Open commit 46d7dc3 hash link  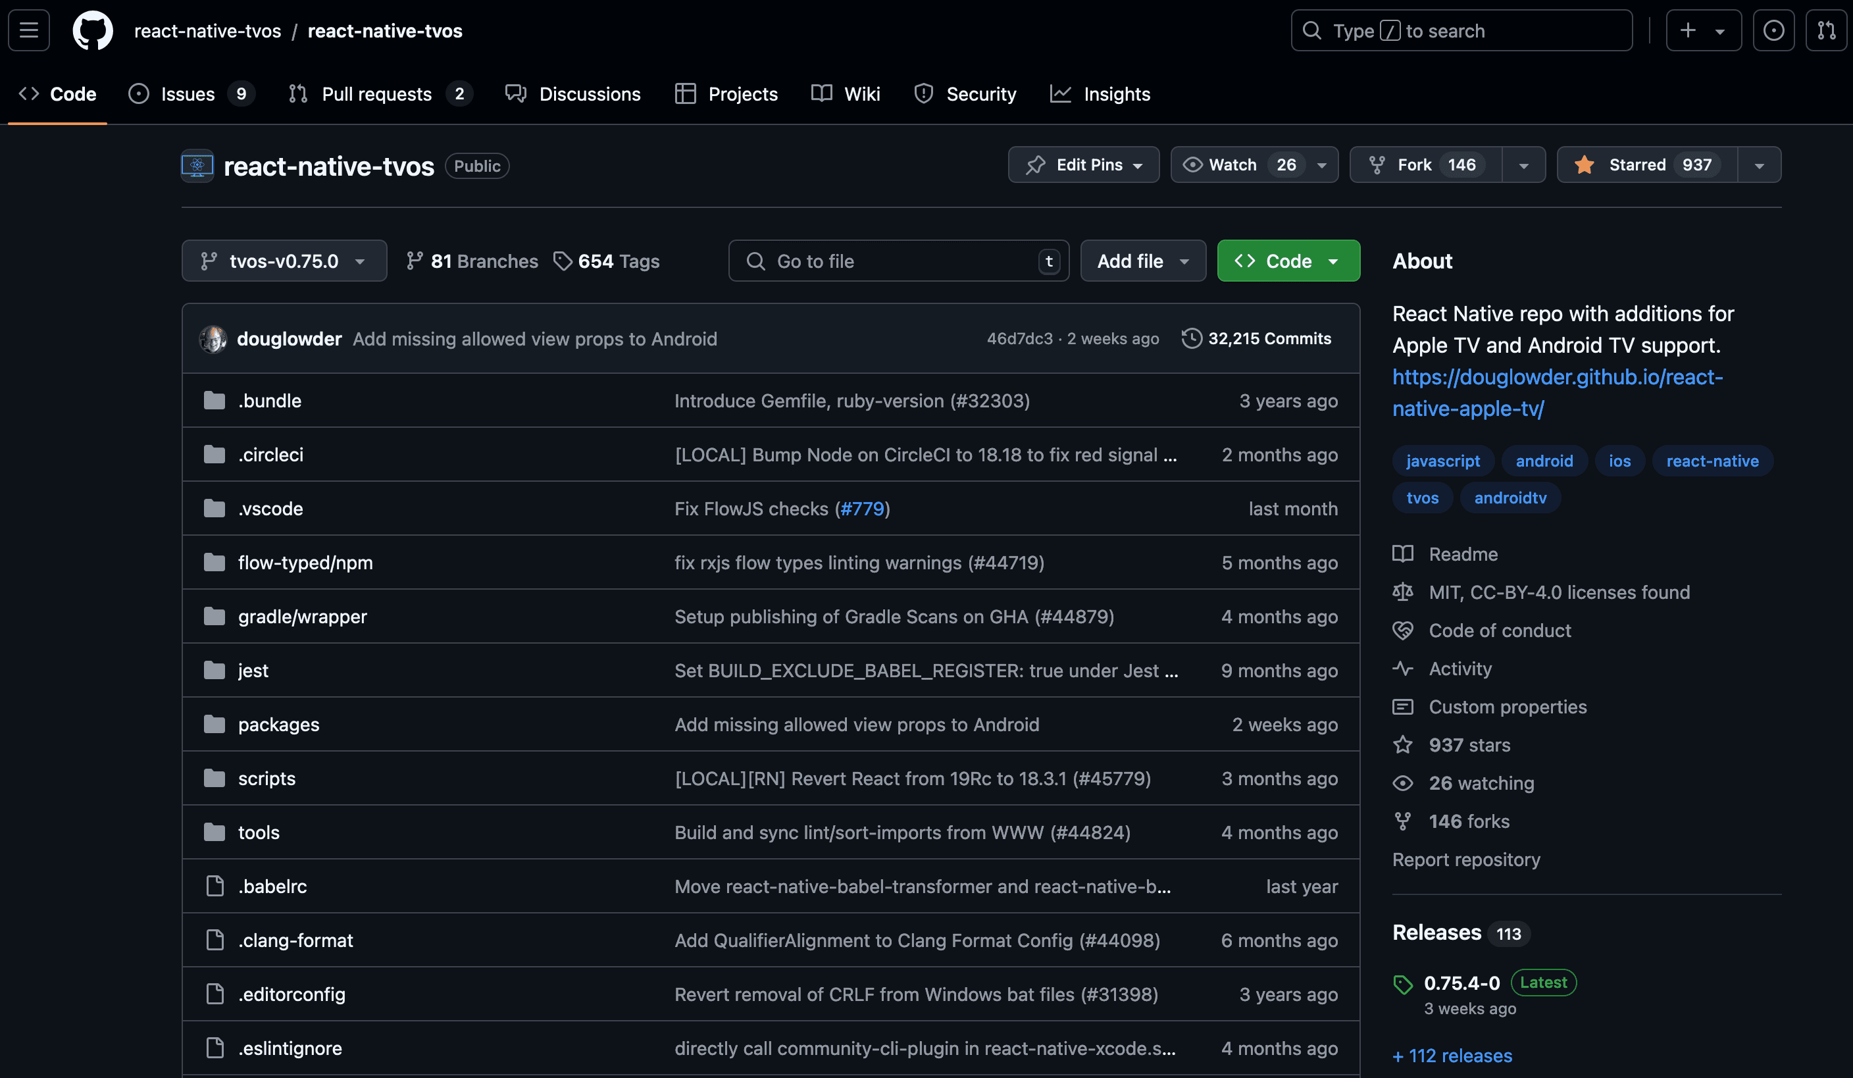tap(1019, 338)
